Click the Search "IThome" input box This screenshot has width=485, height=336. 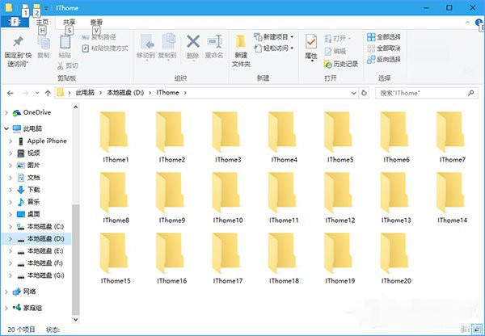pos(424,93)
